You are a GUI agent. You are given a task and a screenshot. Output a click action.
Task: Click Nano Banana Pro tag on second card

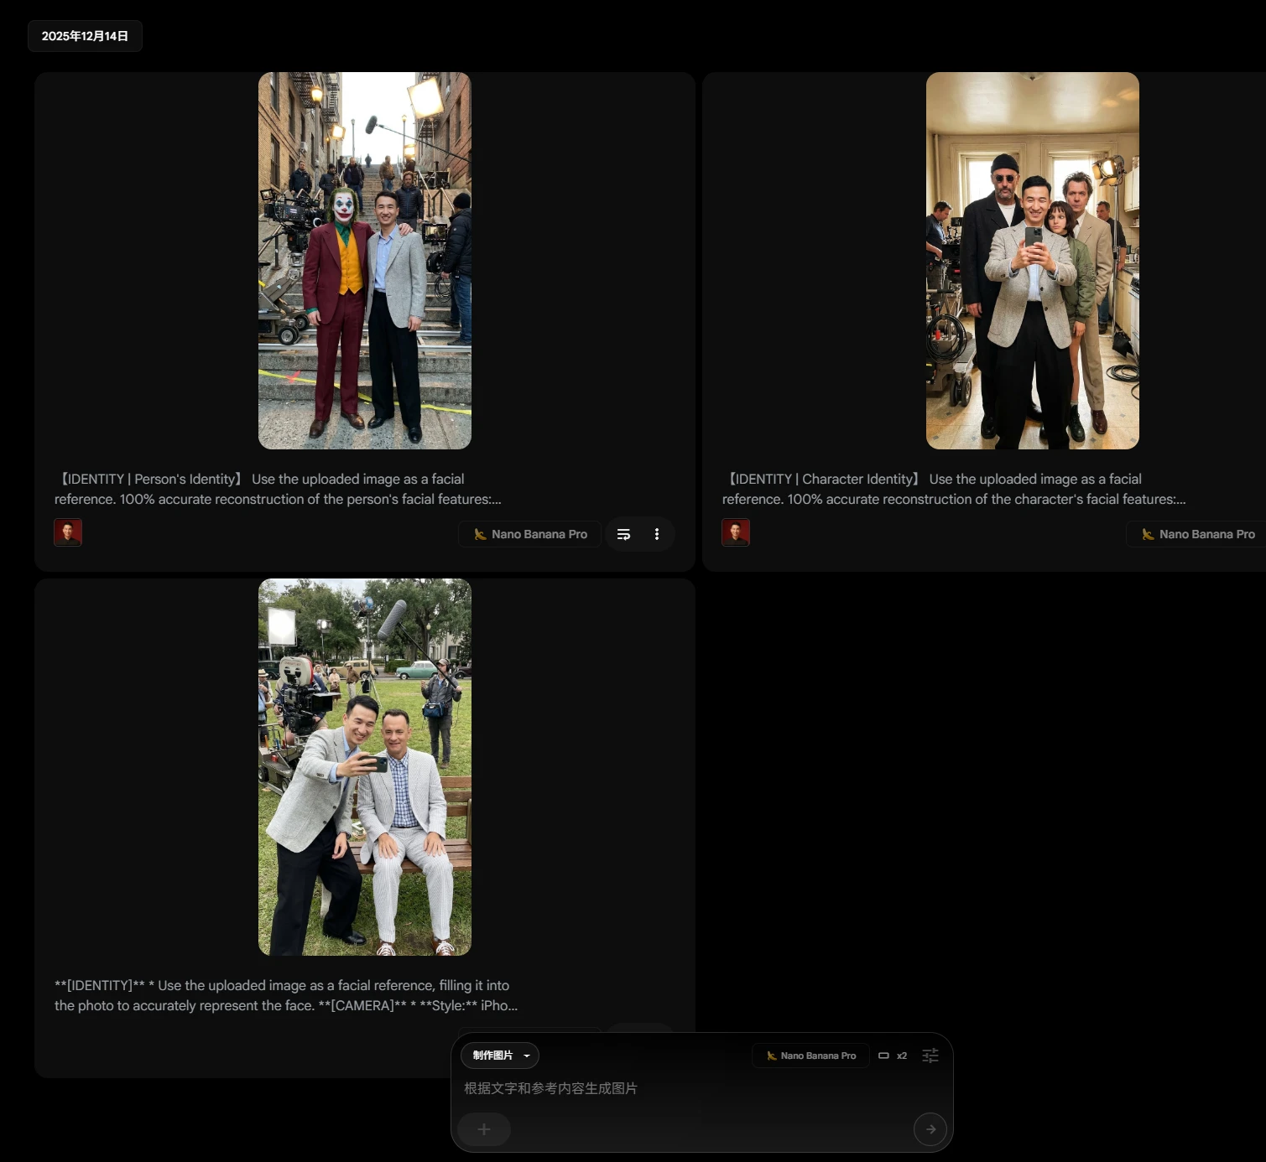coord(1198,534)
